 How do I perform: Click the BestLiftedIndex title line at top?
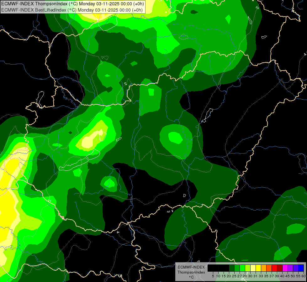(72, 10)
